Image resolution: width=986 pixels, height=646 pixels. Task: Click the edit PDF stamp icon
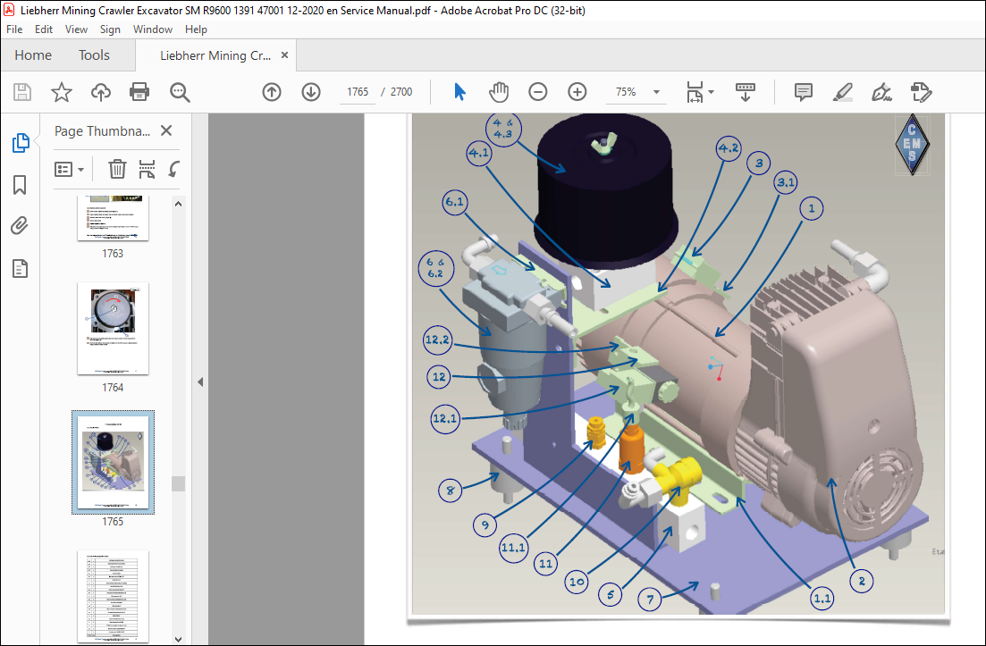coord(922,92)
